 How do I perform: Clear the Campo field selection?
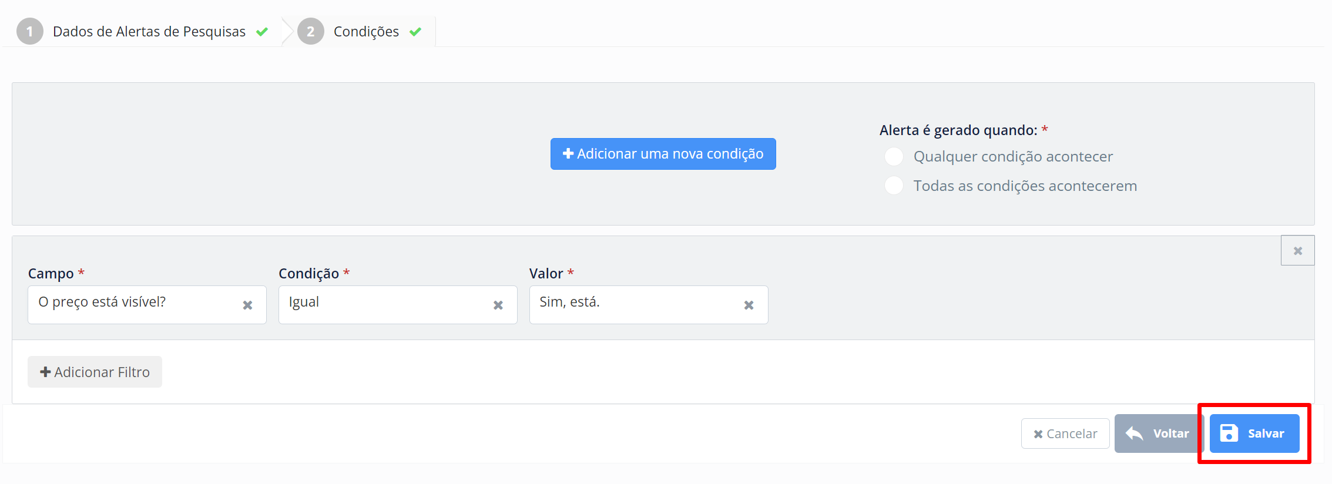[x=247, y=305]
